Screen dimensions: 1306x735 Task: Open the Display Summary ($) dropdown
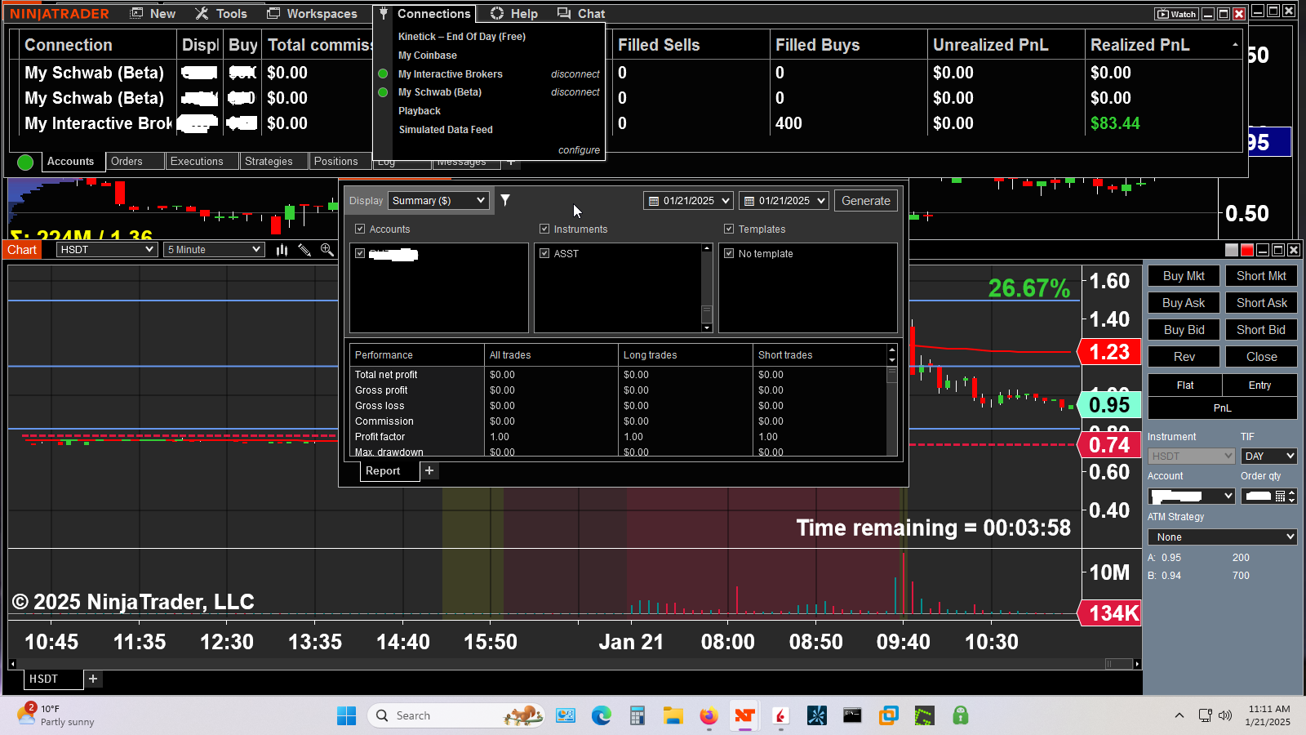tap(439, 201)
